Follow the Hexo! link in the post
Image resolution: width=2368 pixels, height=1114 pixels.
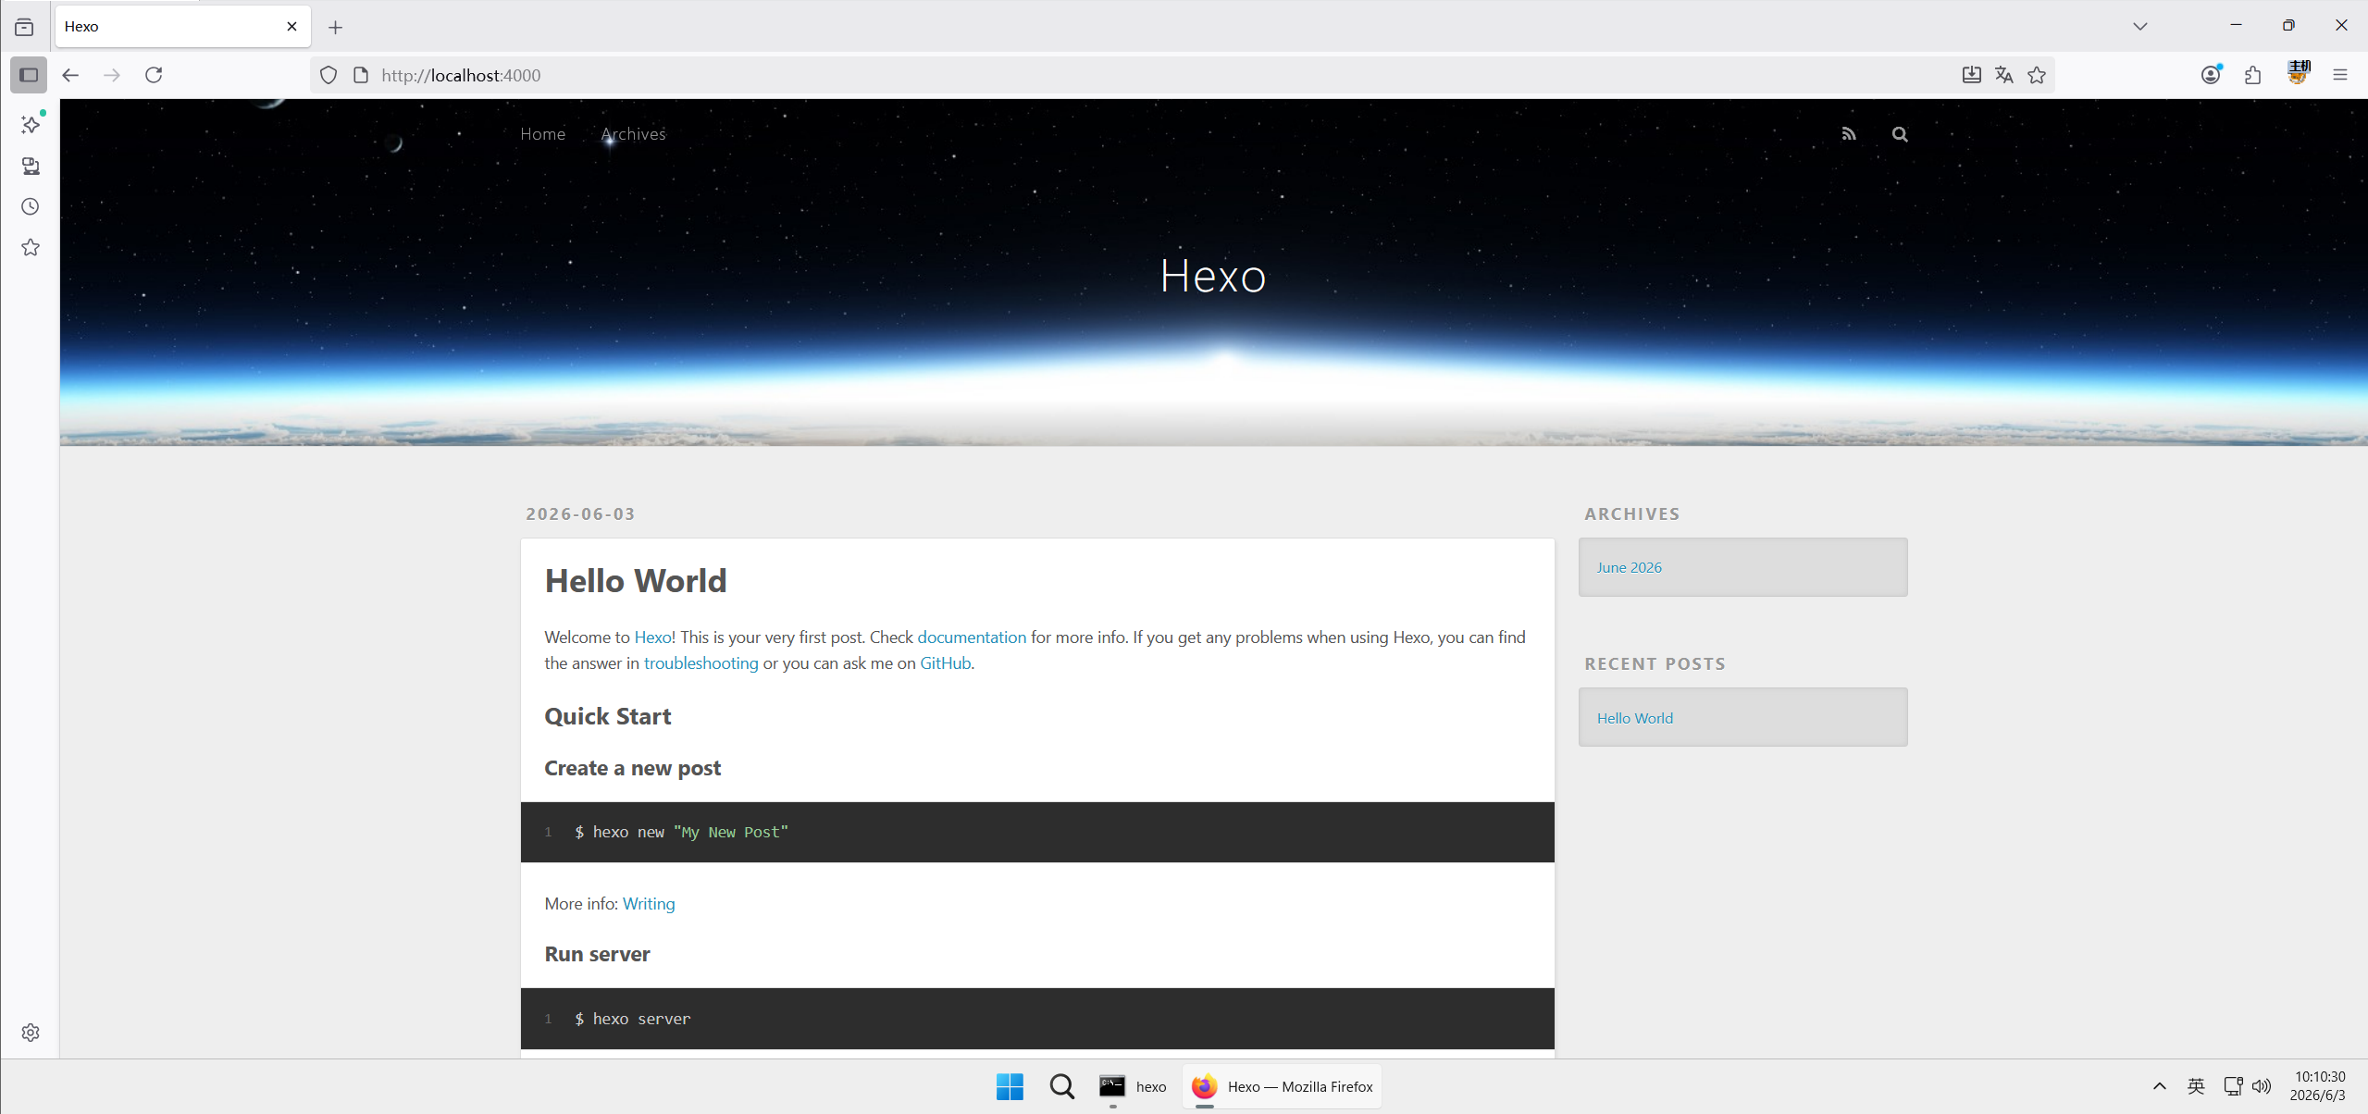[x=654, y=637]
